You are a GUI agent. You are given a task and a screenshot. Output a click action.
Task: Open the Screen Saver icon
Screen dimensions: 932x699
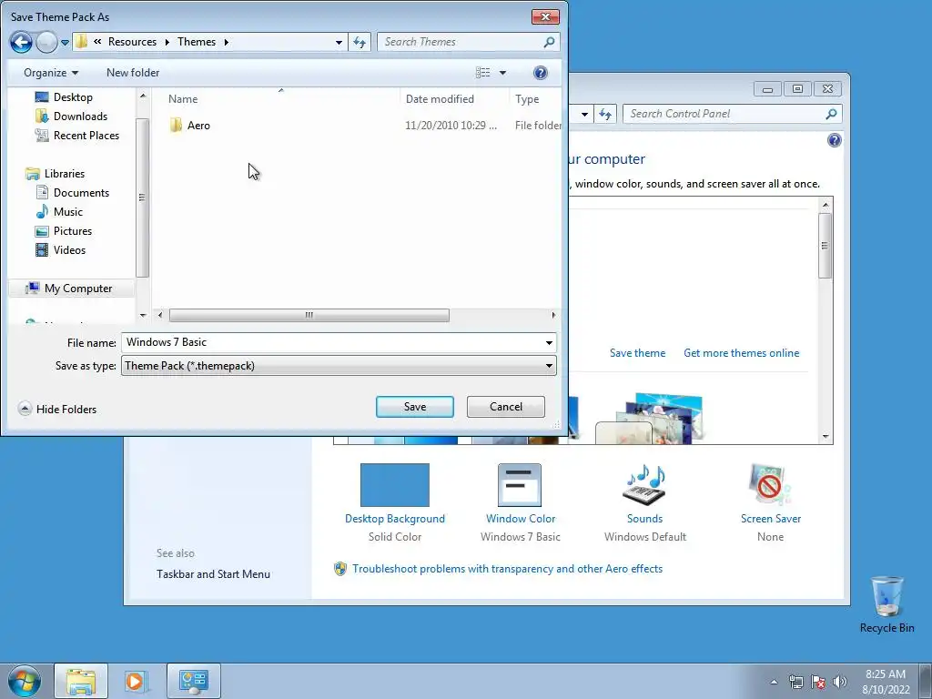coord(770,485)
